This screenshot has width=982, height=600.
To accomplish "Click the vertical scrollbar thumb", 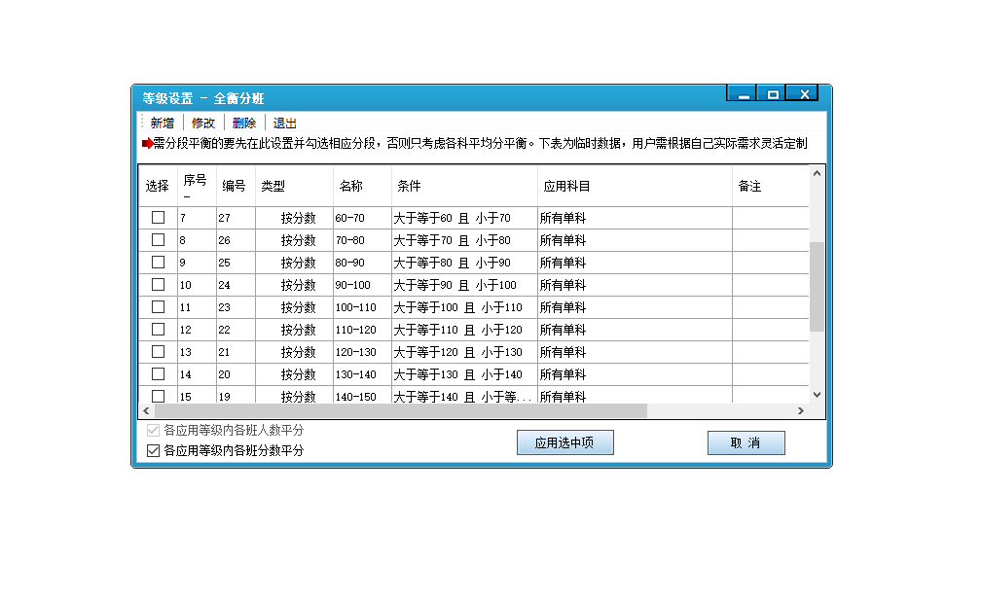I will pyautogui.click(x=817, y=287).
